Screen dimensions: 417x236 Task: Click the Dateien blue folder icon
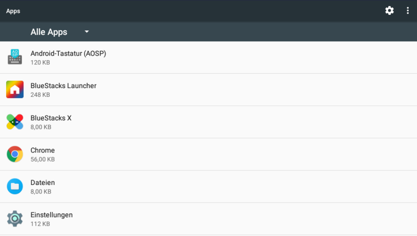pos(15,187)
